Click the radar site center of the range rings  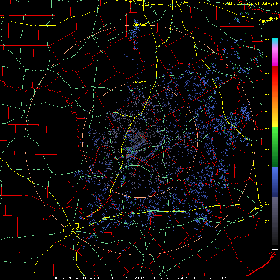(140, 140)
